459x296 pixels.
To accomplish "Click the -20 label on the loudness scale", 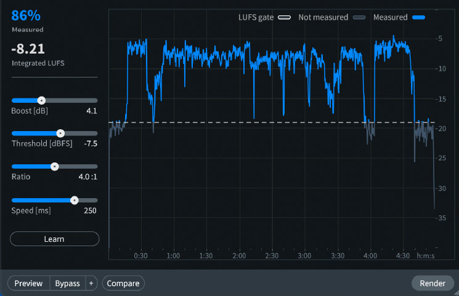I will 441,129.
